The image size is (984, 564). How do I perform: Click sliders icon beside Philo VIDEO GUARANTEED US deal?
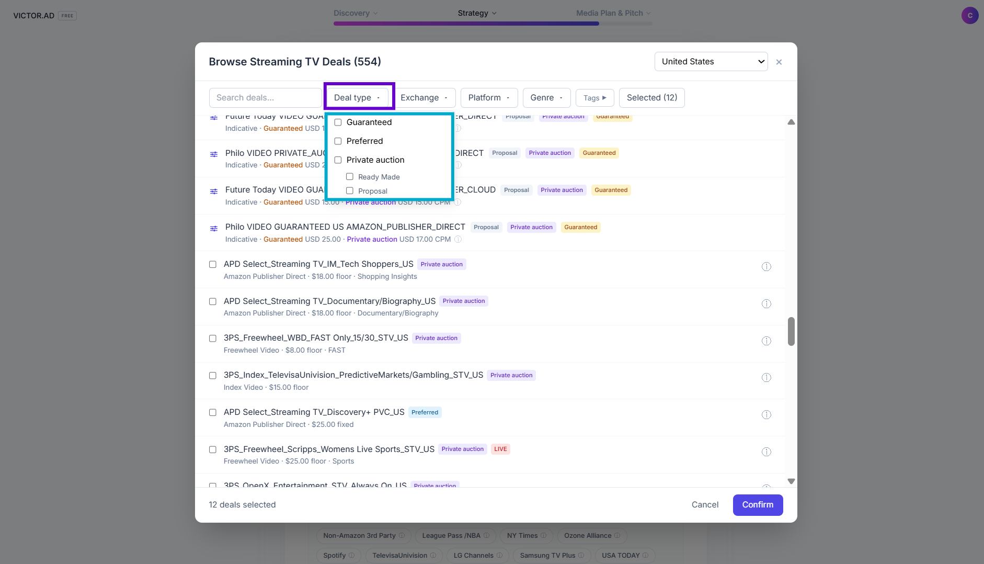pos(214,229)
